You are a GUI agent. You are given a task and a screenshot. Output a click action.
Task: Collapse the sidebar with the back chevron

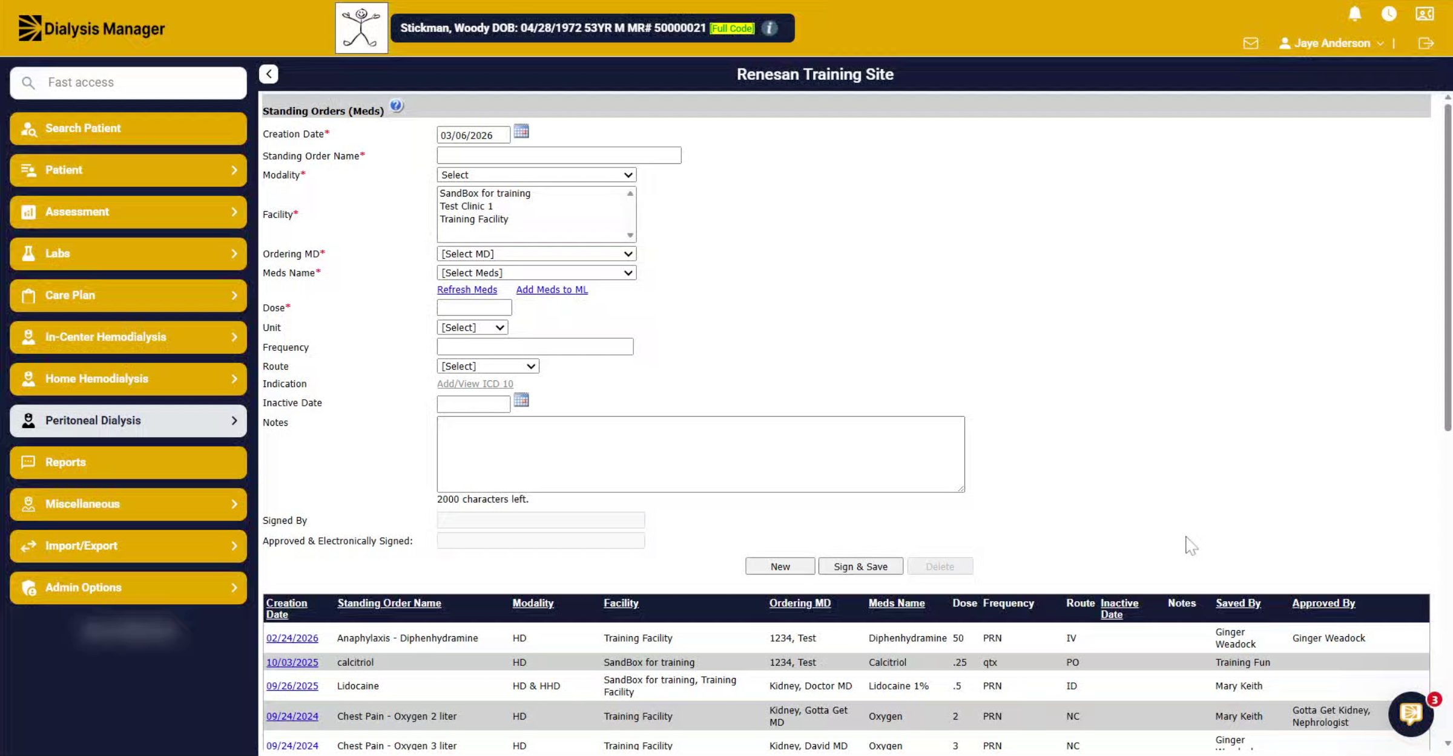pyautogui.click(x=269, y=74)
